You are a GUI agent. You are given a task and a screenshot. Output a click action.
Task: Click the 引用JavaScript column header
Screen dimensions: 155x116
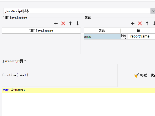click(x=41, y=31)
